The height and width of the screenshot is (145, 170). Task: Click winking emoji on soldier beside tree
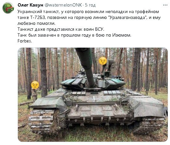(35, 85)
